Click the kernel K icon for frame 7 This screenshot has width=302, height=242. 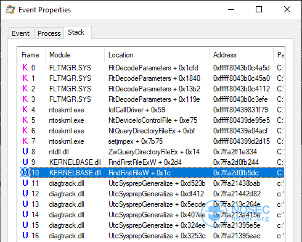point(25,141)
